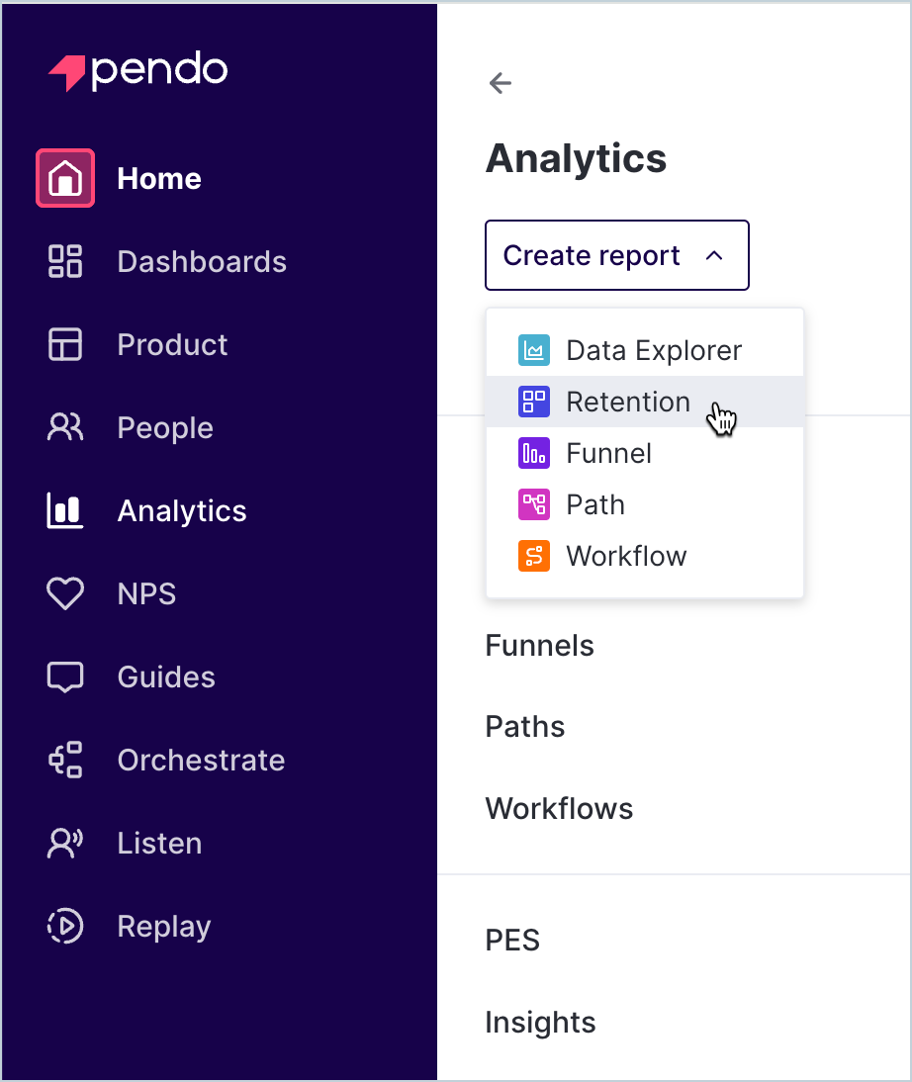This screenshot has width=912, height=1082.
Task: Click the Path pink icon
Action: click(x=534, y=504)
